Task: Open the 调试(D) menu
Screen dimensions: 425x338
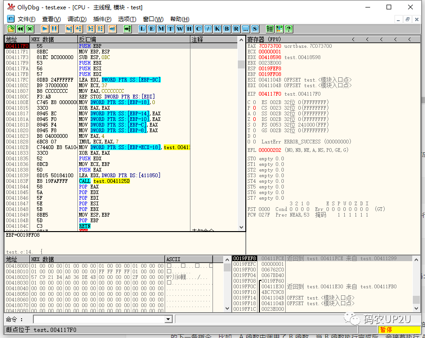Action: point(77,19)
